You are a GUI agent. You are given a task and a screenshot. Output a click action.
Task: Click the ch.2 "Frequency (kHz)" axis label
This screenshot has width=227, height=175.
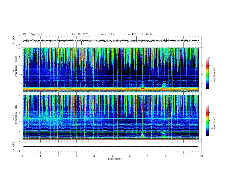16,114
